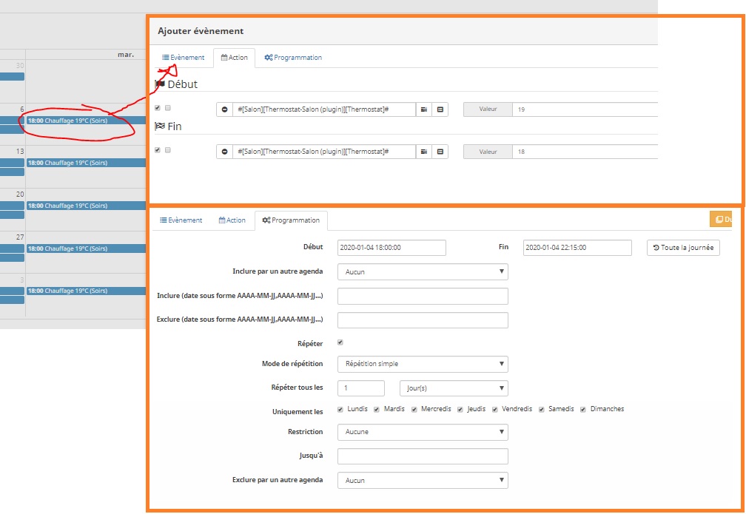Viewport: 746px width, 514px height.
Task: Open the Jour(s) unit dropdown
Action: (454, 388)
